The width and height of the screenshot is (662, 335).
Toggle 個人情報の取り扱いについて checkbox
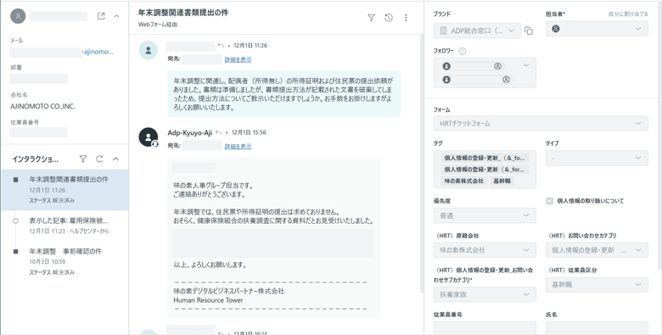549,201
